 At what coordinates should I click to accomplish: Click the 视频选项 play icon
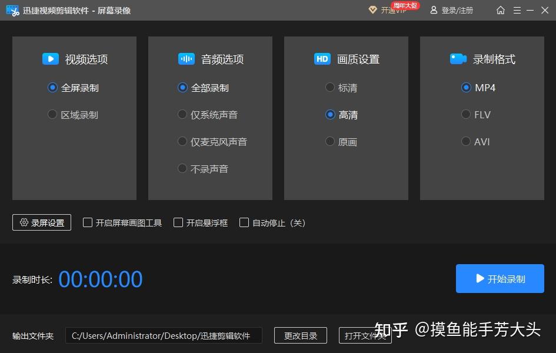pyautogui.click(x=51, y=59)
